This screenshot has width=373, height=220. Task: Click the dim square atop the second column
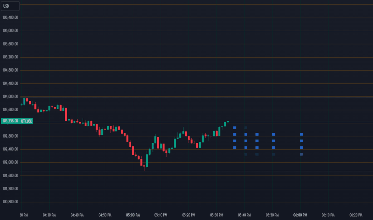pyautogui.click(x=246, y=128)
